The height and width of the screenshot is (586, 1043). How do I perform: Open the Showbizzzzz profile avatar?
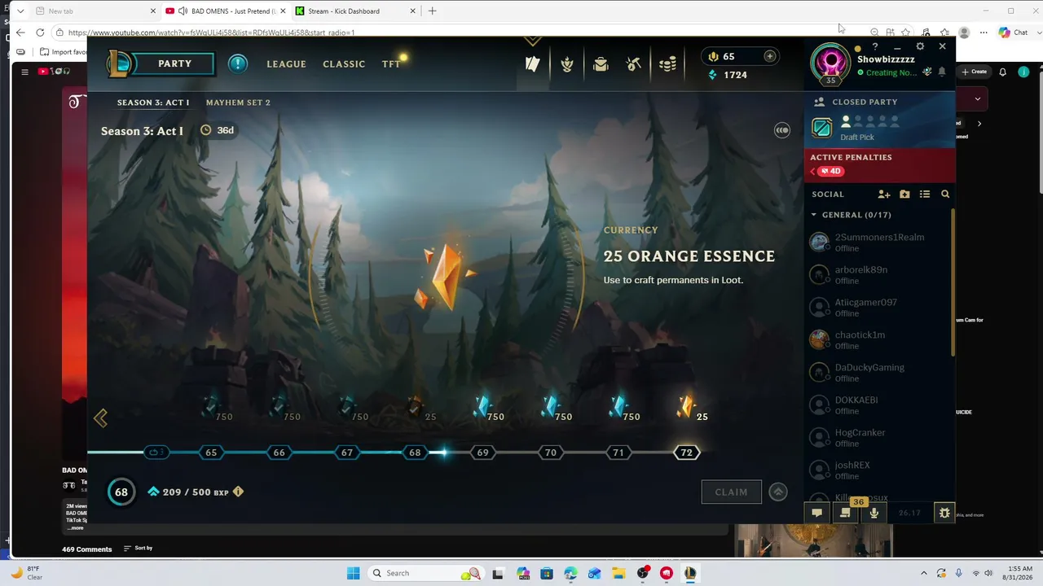click(x=830, y=63)
